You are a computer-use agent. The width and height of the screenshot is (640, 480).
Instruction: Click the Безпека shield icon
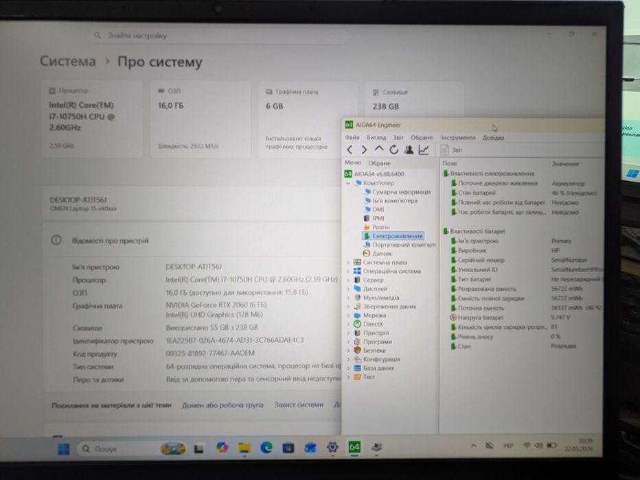[x=357, y=350]
